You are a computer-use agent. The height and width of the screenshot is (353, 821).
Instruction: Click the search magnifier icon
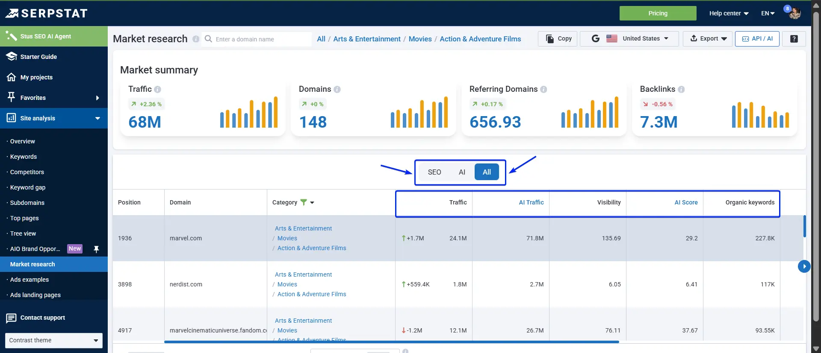pos(209,39)
